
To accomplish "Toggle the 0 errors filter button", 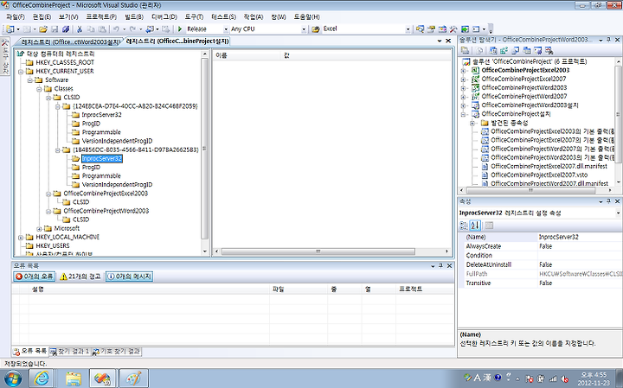I will (34, 277).
